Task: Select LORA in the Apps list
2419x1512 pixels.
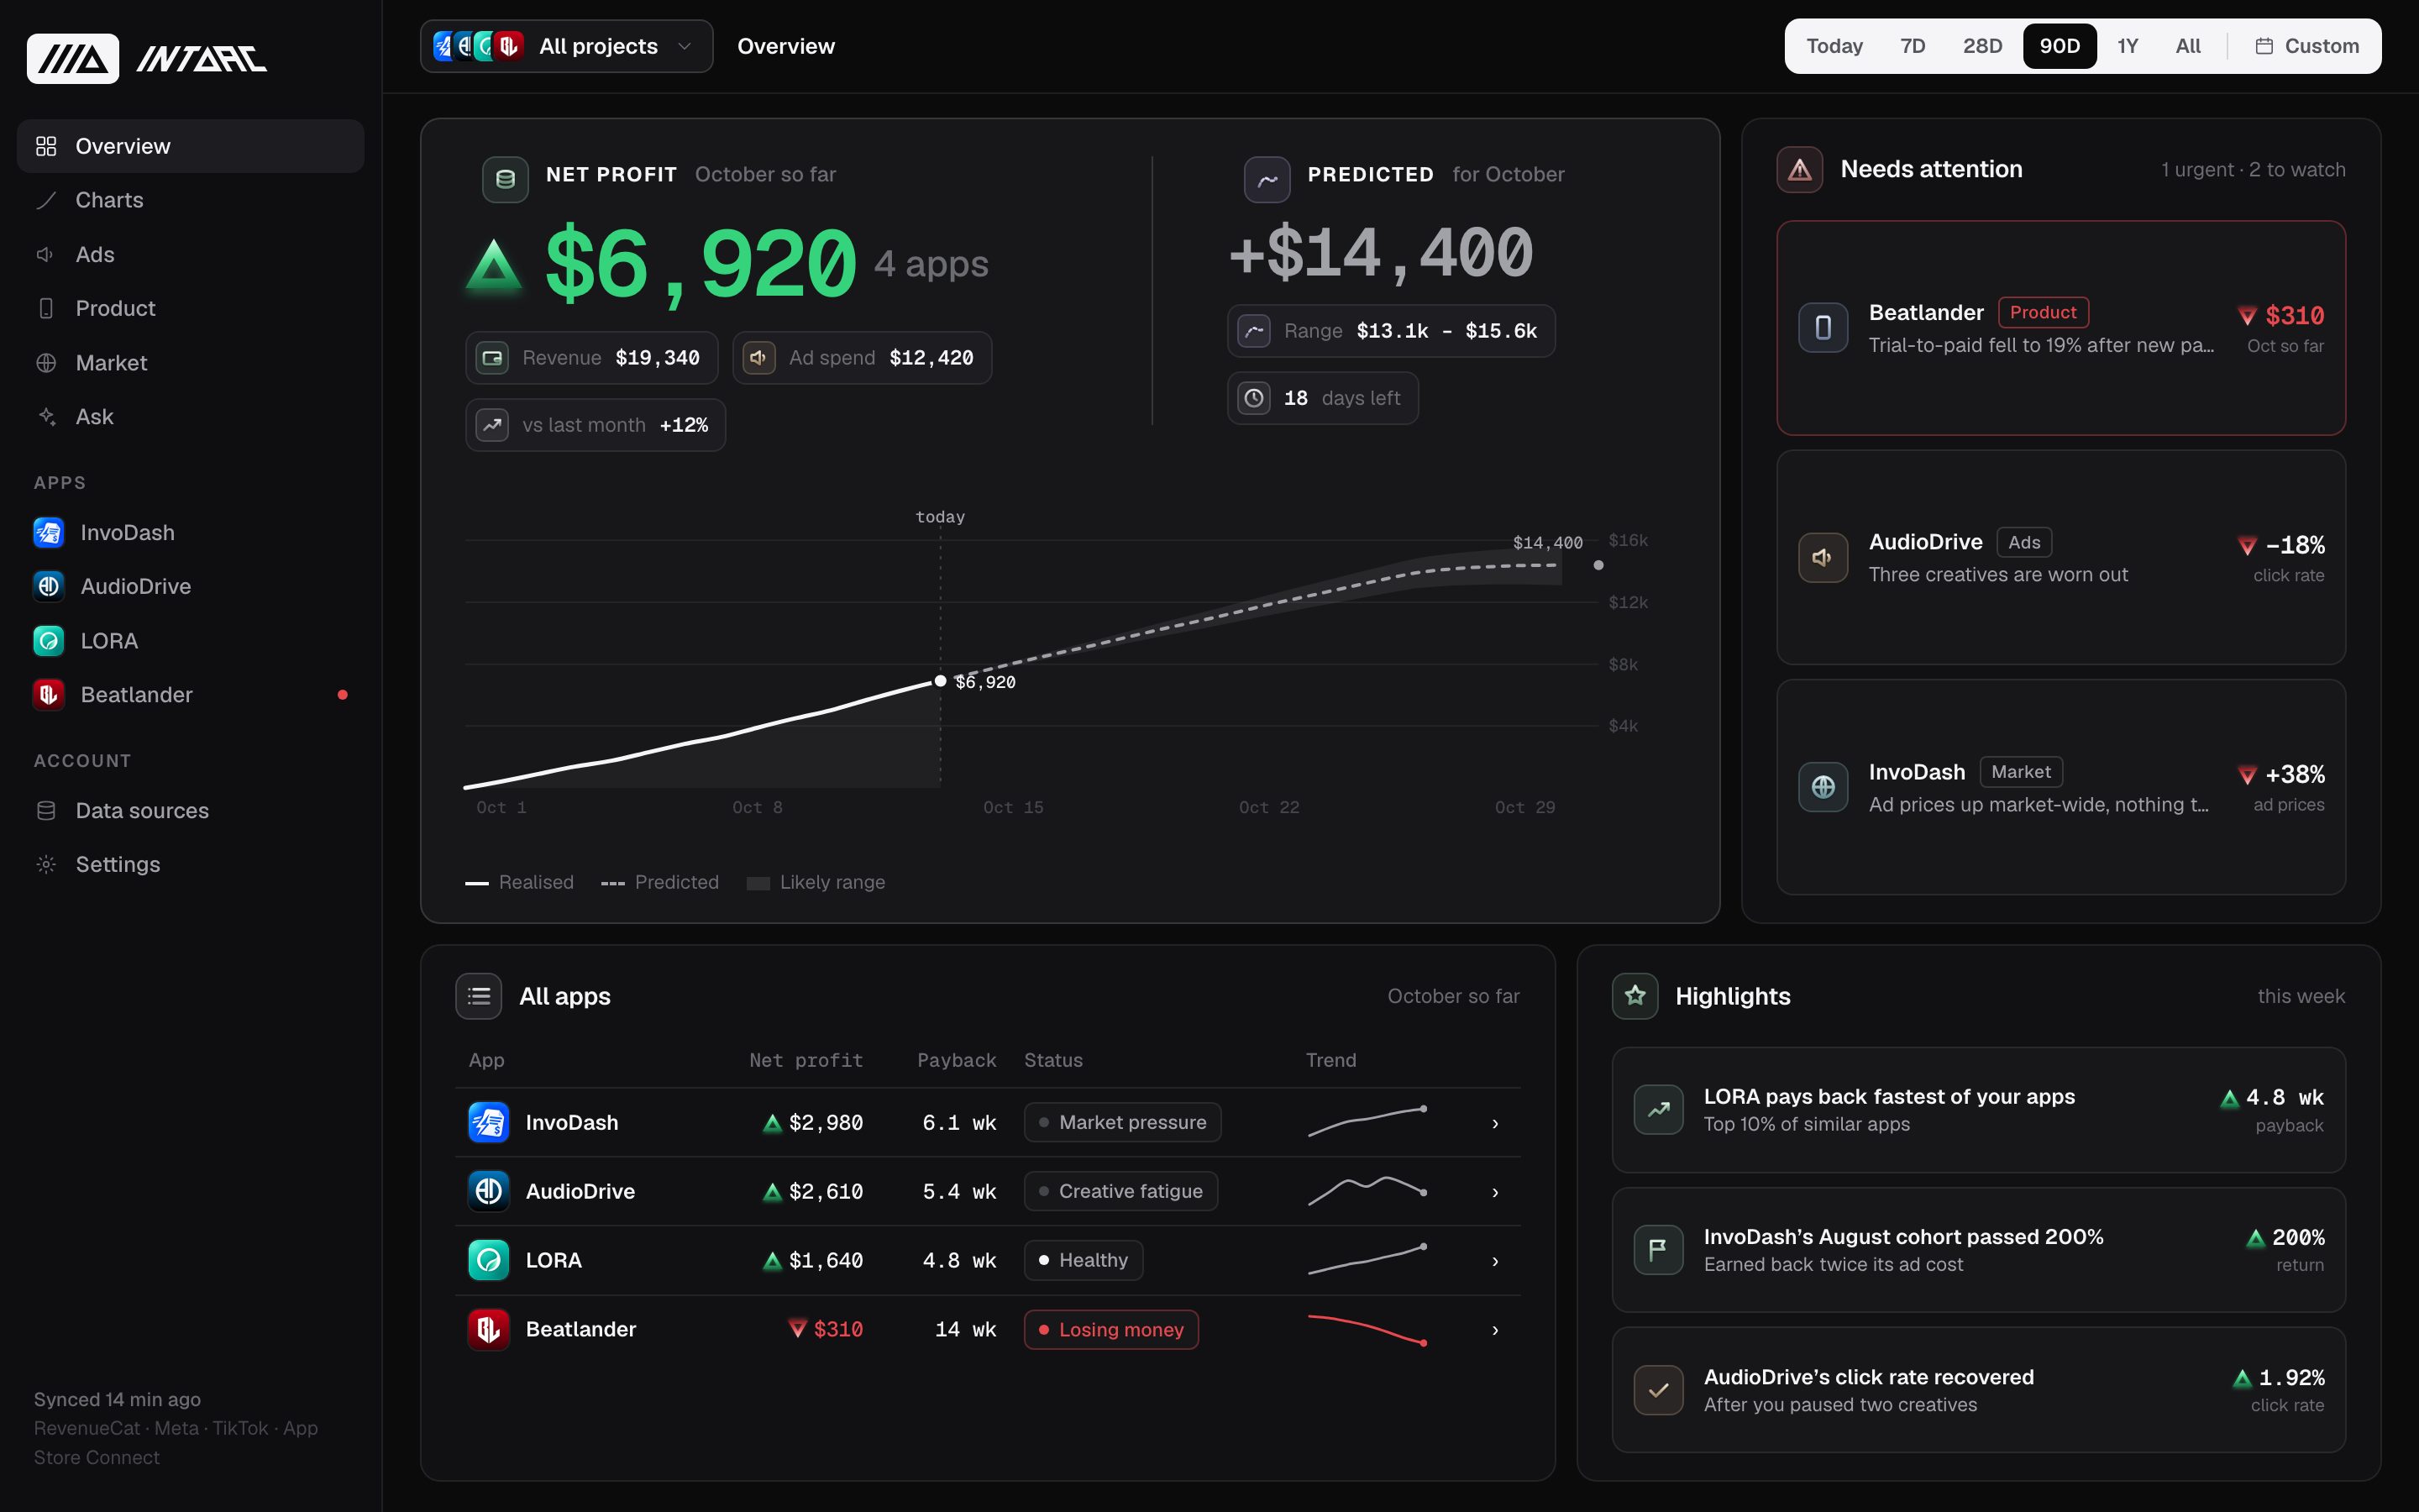Action: [191, 640]
